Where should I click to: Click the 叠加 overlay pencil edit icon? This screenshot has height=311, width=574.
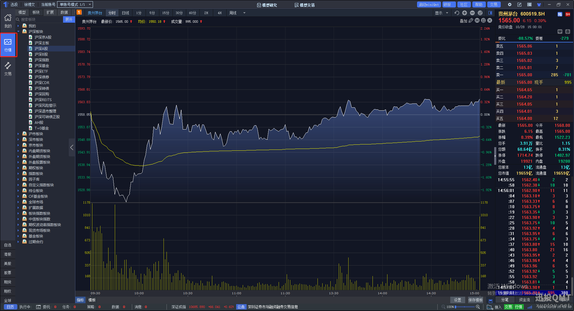pyautogui.click(x=471, y=21)
